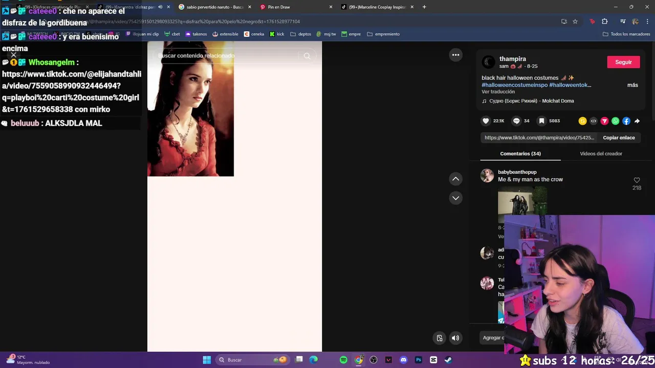The height and width of the screenshot is (368, 655).
Task: Mute the video sound
Action: (455, 338)
